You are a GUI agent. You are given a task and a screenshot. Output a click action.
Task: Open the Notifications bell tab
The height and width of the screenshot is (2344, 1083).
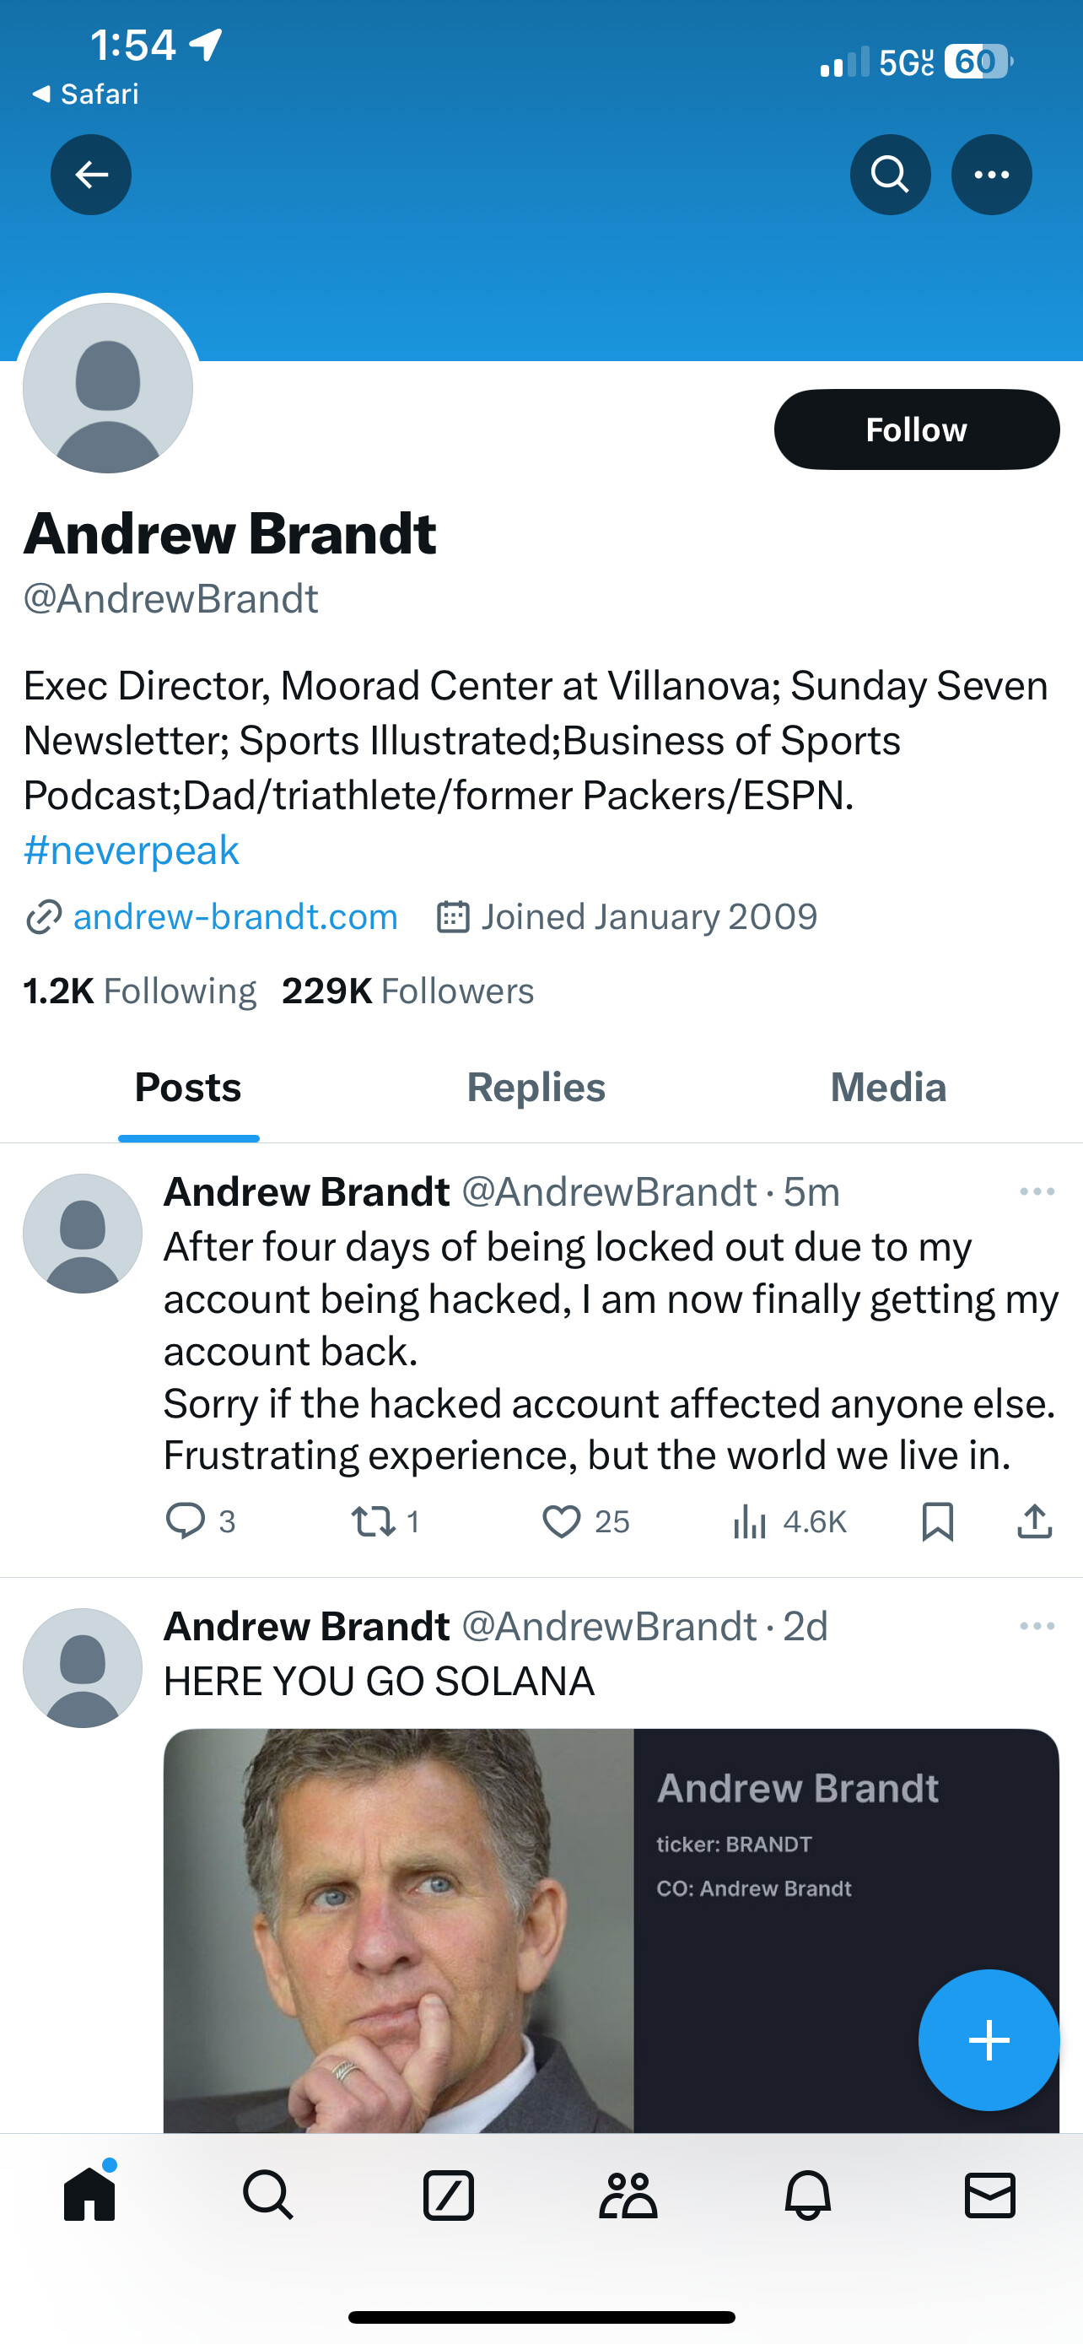(x=807, y=2195)
